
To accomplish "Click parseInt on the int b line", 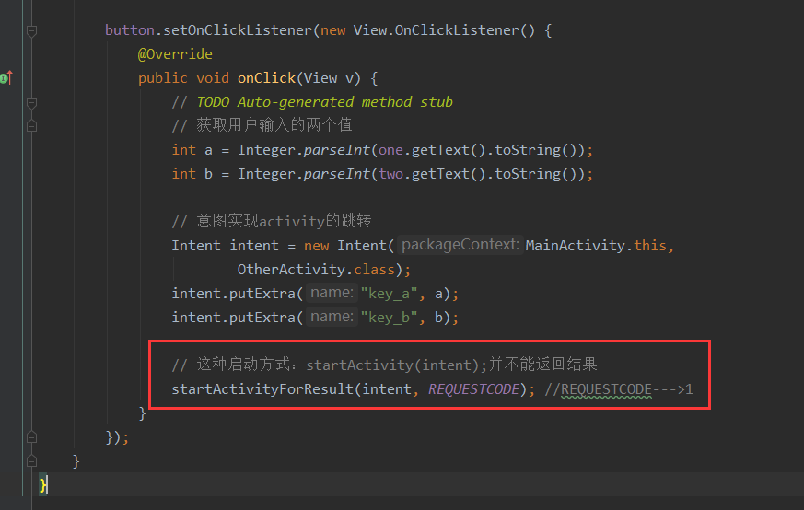I will click(336, 174).
